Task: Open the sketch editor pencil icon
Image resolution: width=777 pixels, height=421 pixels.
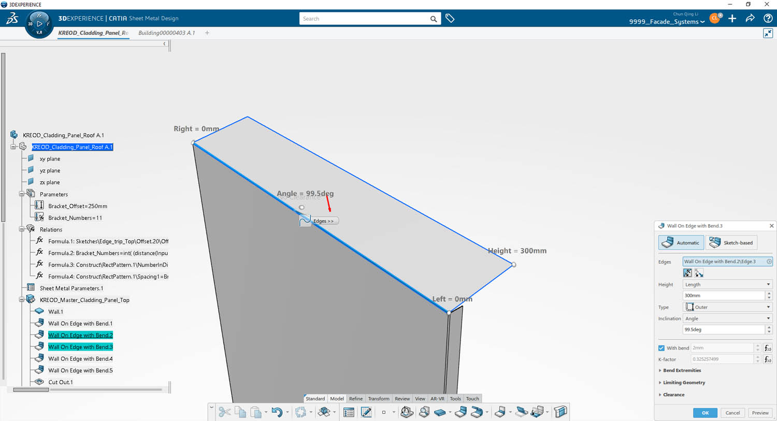Action: coord(366,412)
